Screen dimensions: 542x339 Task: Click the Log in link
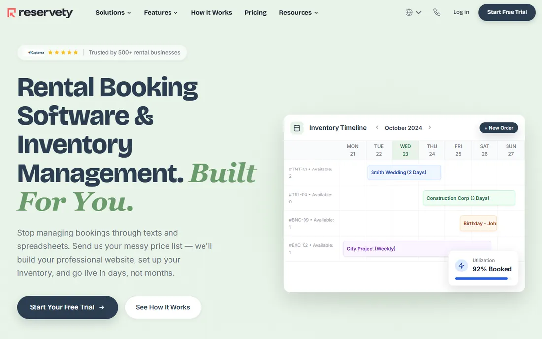point(461,12)
